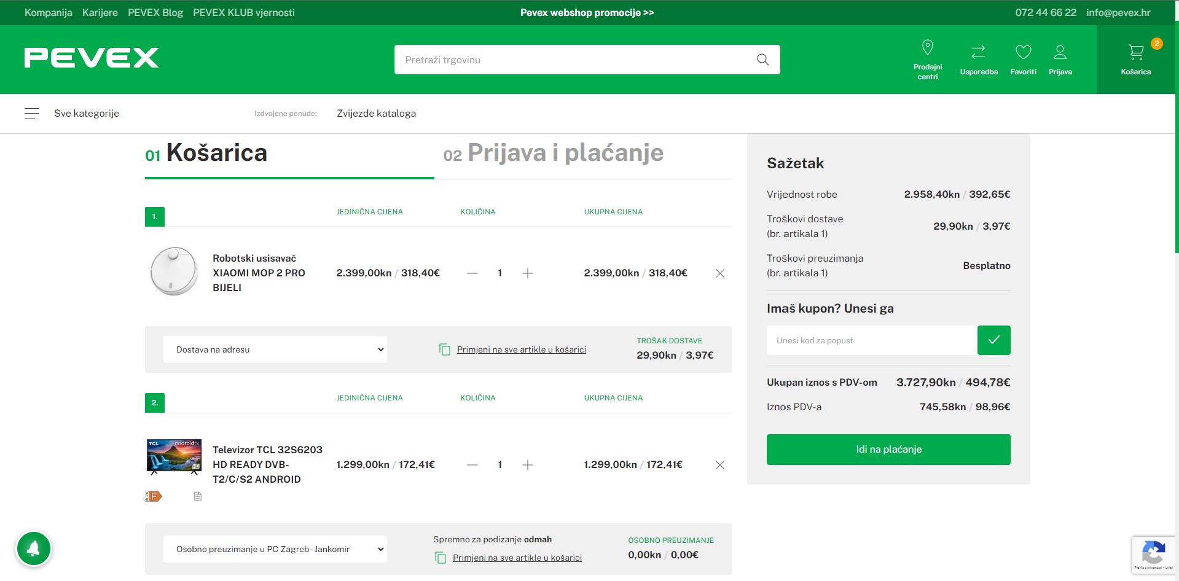
Task: Click the Imaš kupon? Unesi ga heading
Action: coord(830,308)
